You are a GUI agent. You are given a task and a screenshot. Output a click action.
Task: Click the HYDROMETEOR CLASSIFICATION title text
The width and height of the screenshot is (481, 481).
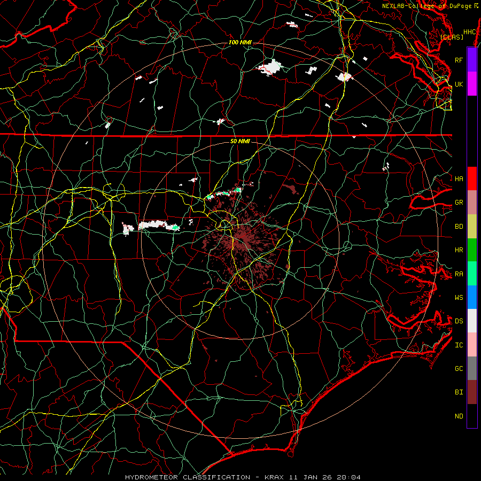[188, 477]
